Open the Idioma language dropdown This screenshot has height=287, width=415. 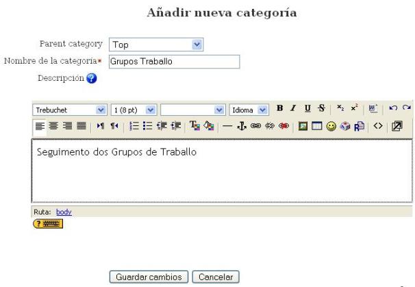coord(249,110)
